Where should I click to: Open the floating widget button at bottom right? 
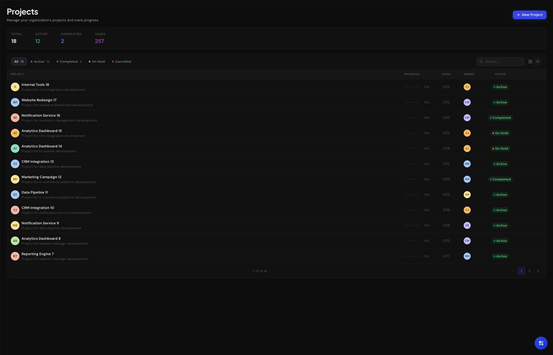pos(541,343)
